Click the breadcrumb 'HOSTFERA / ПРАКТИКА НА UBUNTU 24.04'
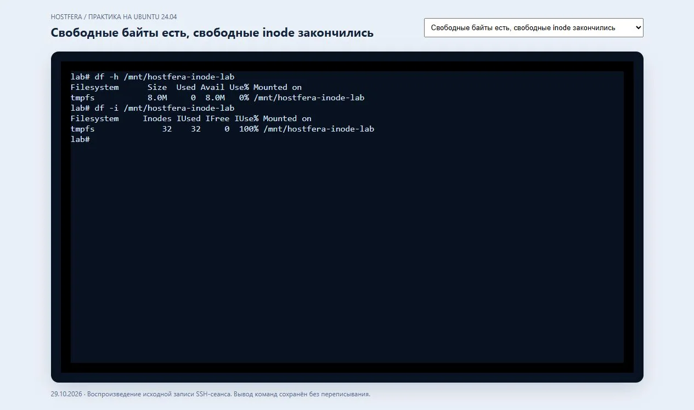 click(x=114, y=16)
